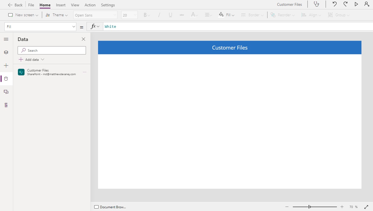Select the Insert plus icon in sidebar
The height and width of the screenshot is (211, 373).
(6, 65)
